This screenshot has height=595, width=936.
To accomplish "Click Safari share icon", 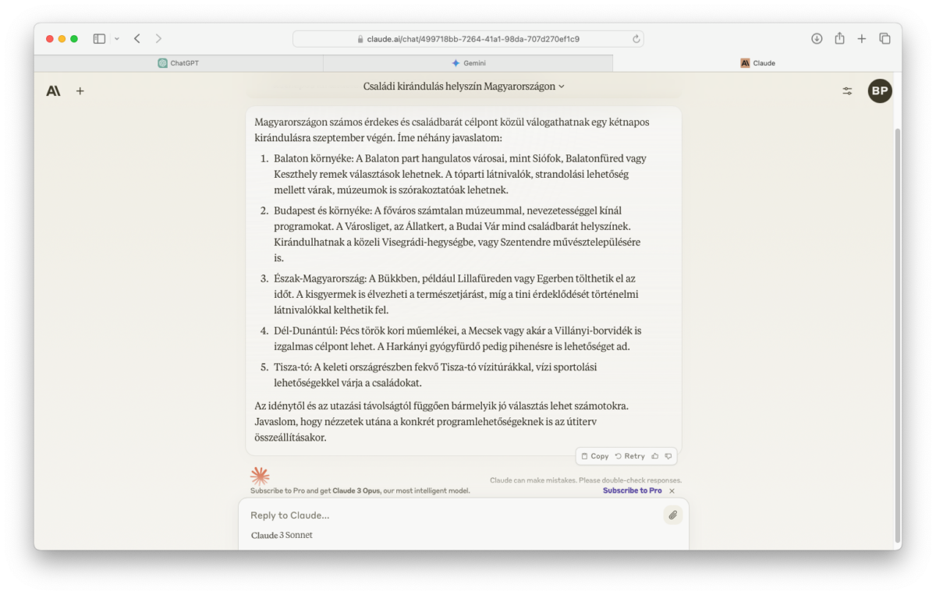I will coord(839,38).
